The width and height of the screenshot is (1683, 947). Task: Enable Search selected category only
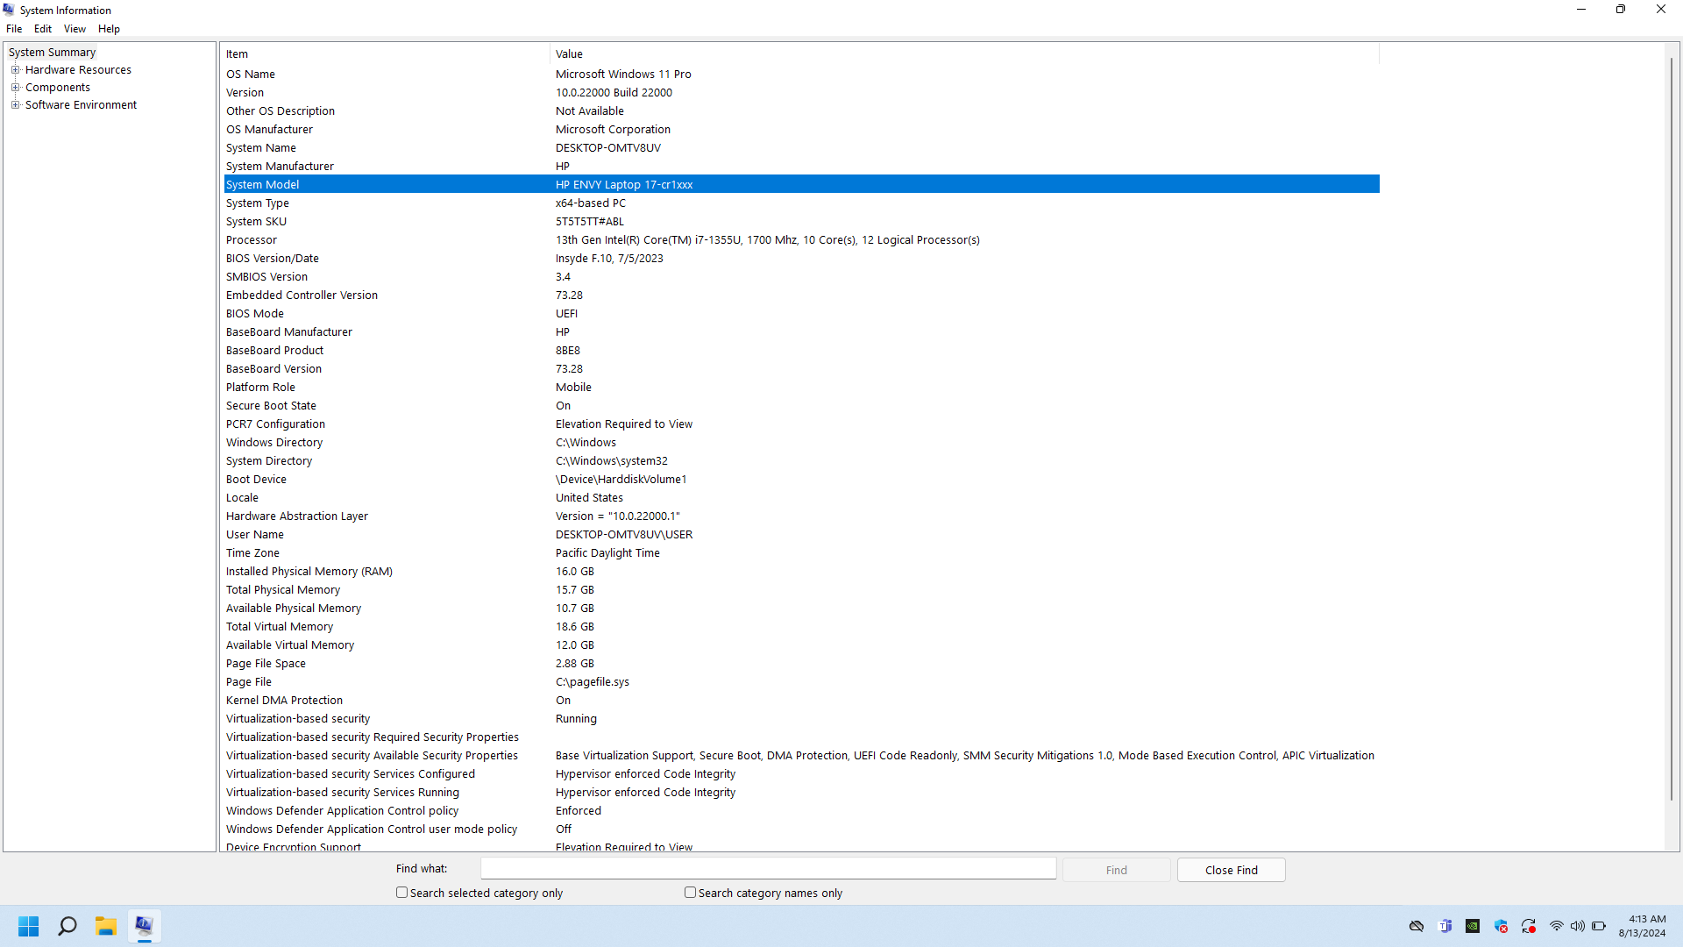(401, 893)
